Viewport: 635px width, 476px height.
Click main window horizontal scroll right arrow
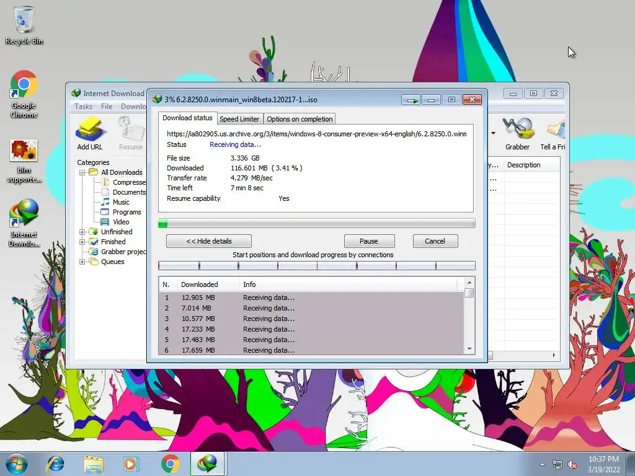click(554, 355)
